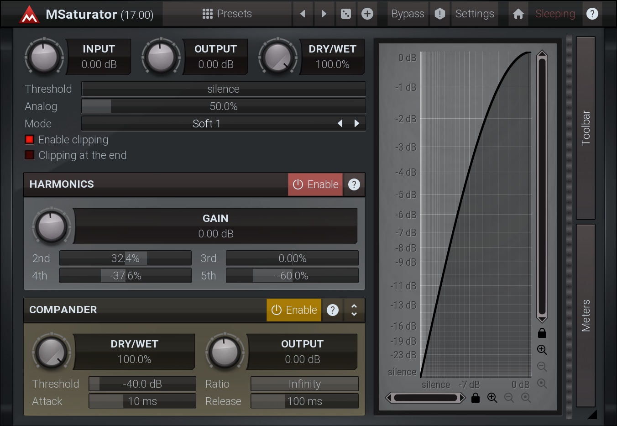This screenshot has width=617, height=426.
Task: Open the Settings menu
Action: tap(474, 14)
